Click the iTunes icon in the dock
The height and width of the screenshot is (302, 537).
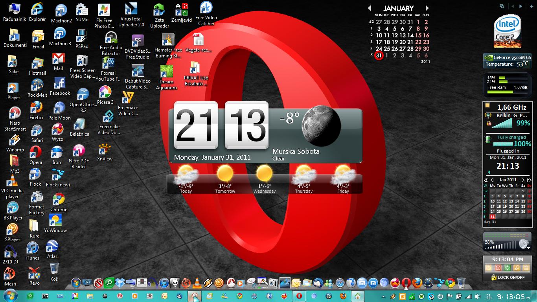point(164,283)
